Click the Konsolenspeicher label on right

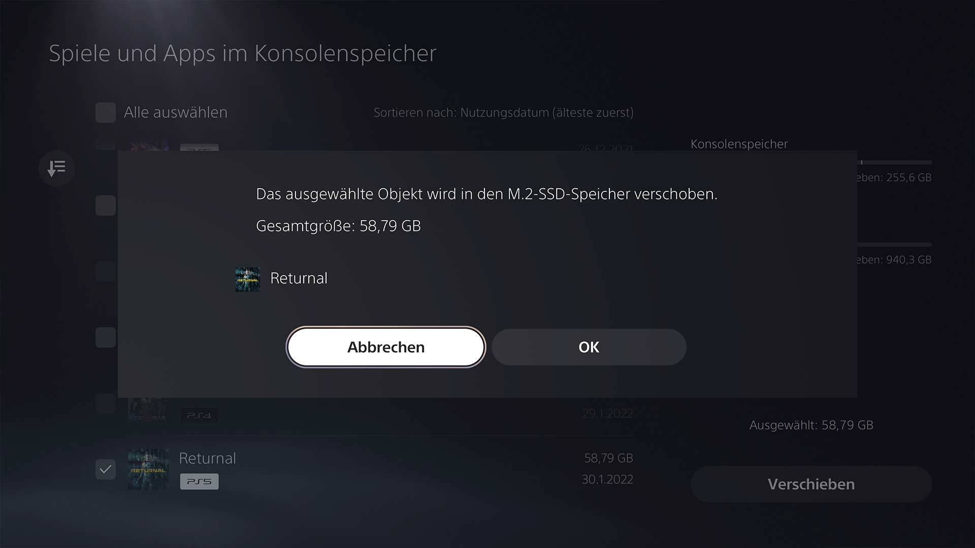(x=739, y=144)
